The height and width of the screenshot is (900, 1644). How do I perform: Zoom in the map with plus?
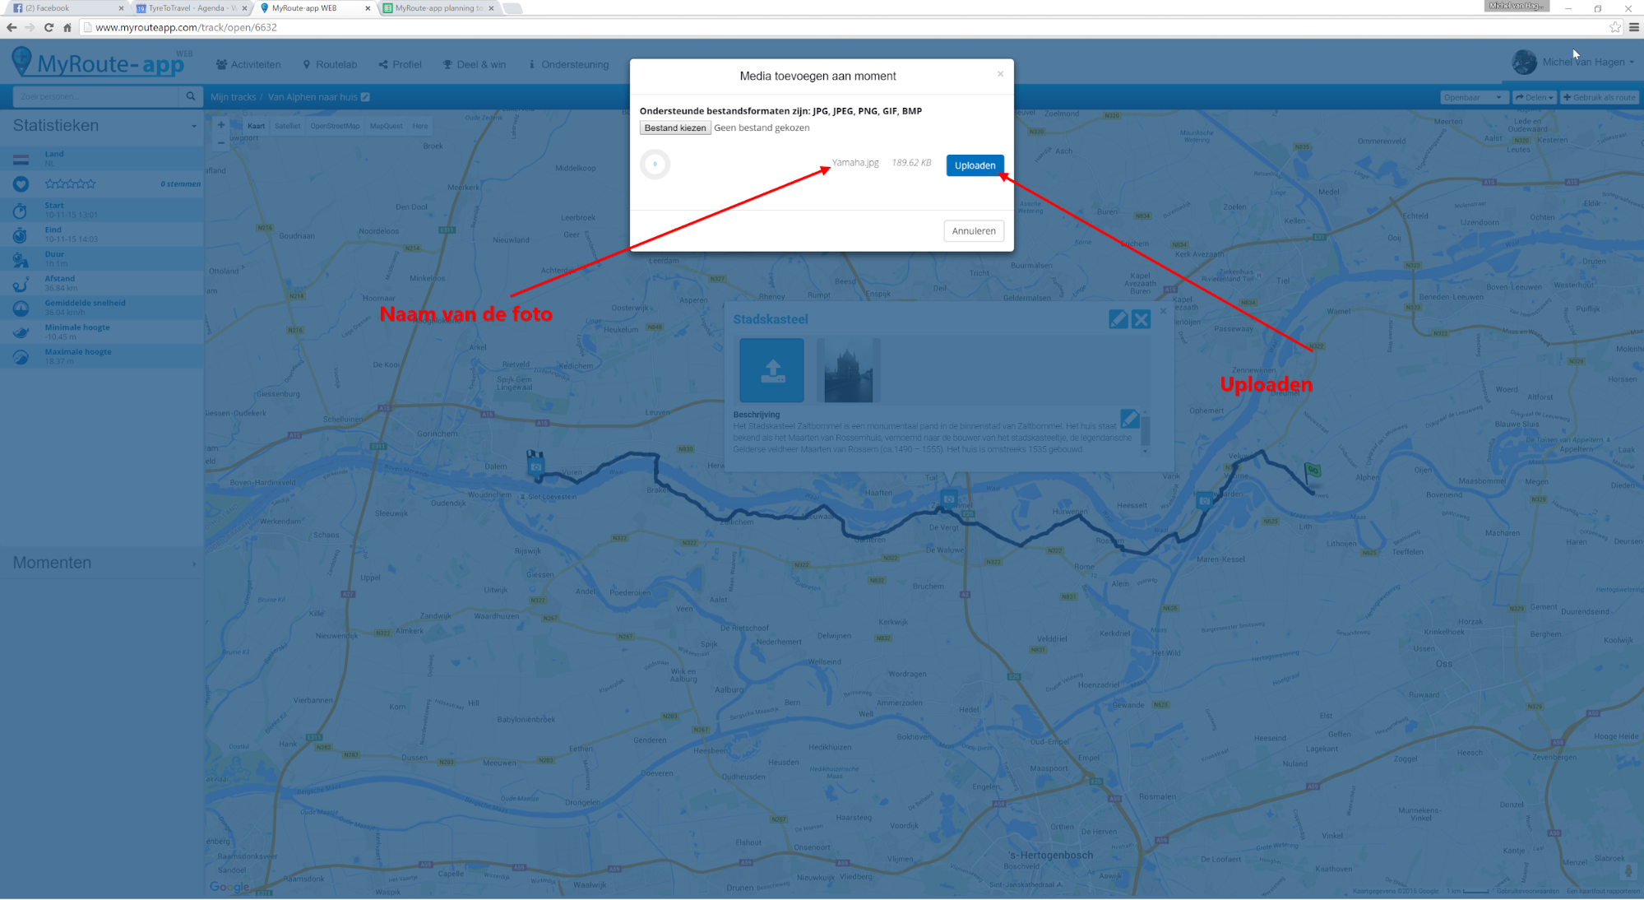pyautogui.click(x=220, y=125)
